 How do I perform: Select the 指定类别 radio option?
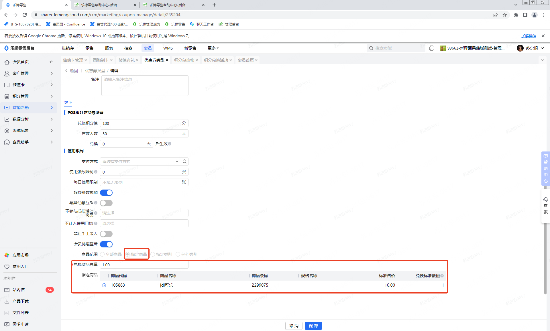153,254
